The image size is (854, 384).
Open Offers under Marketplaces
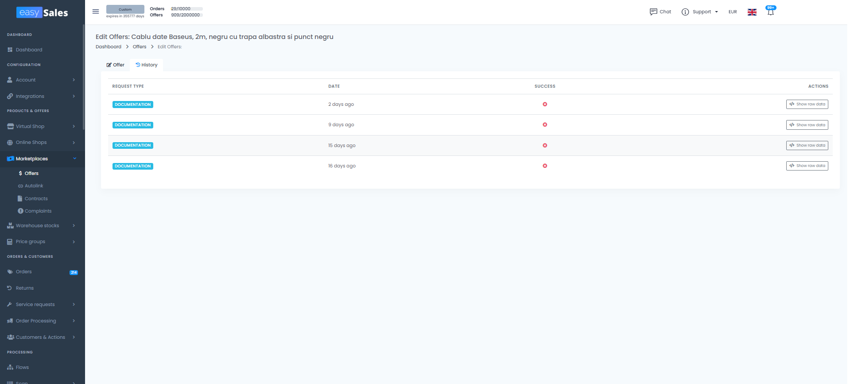tap(31, 173)
